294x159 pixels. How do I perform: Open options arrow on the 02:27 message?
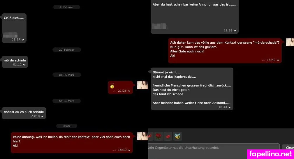pyautogui.click(x=23, y=40)
